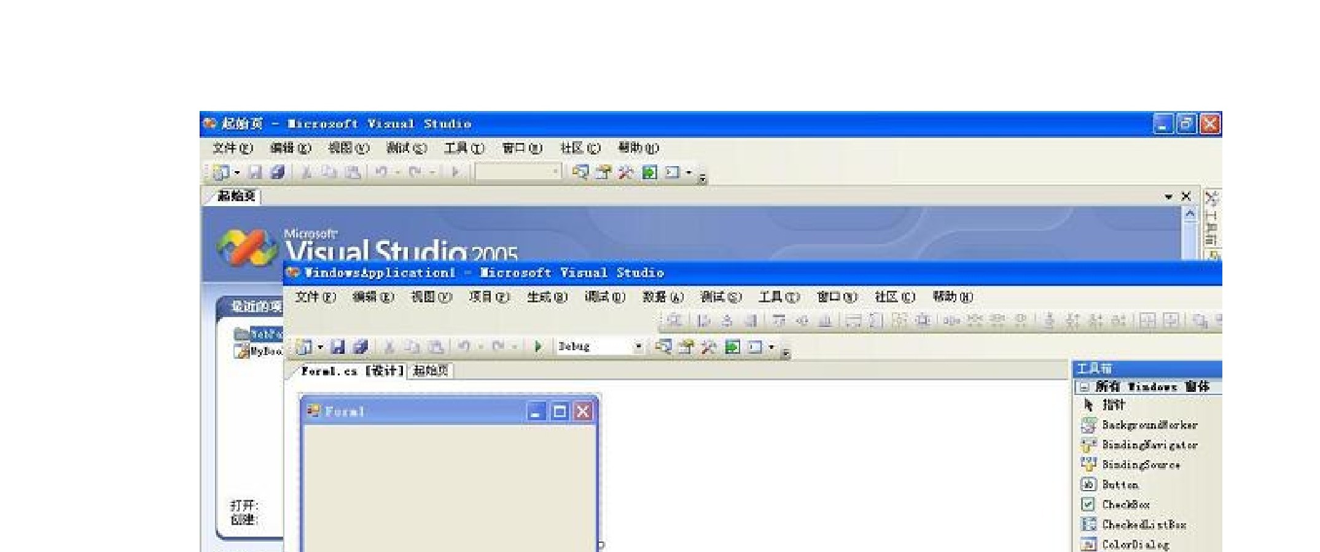Select CheckedListBox control in toolbox
This screenshot has width=1320, height=552.
pyautogui.click(x=1135, y=524)
